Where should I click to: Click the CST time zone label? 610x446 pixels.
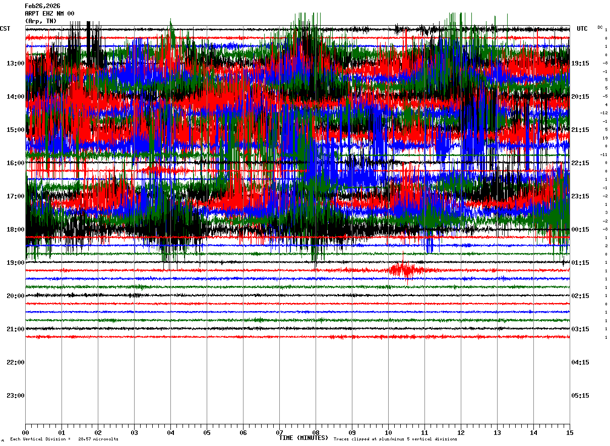tap(5, 29)
